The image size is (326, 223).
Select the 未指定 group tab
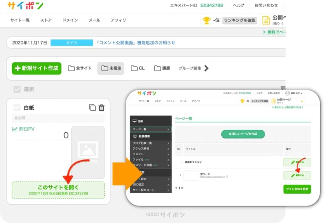coord(111,68)
